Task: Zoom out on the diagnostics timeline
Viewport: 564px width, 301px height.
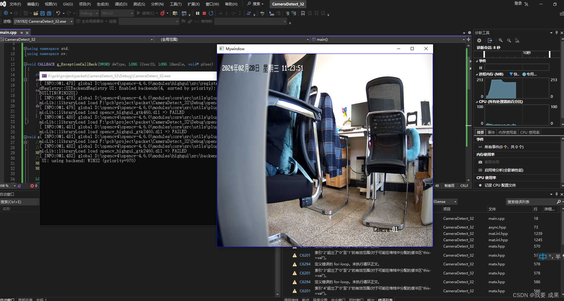Action: point(509,40)
